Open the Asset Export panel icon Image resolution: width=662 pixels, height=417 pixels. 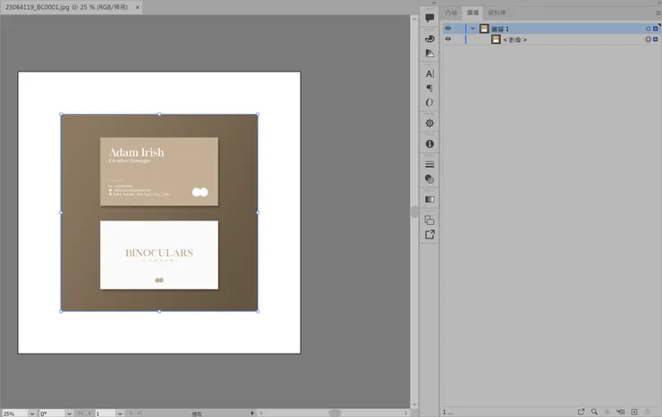429,235
